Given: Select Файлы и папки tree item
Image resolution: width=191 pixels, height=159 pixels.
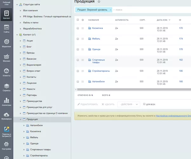Looking at the screenshot, I should 31,23.
